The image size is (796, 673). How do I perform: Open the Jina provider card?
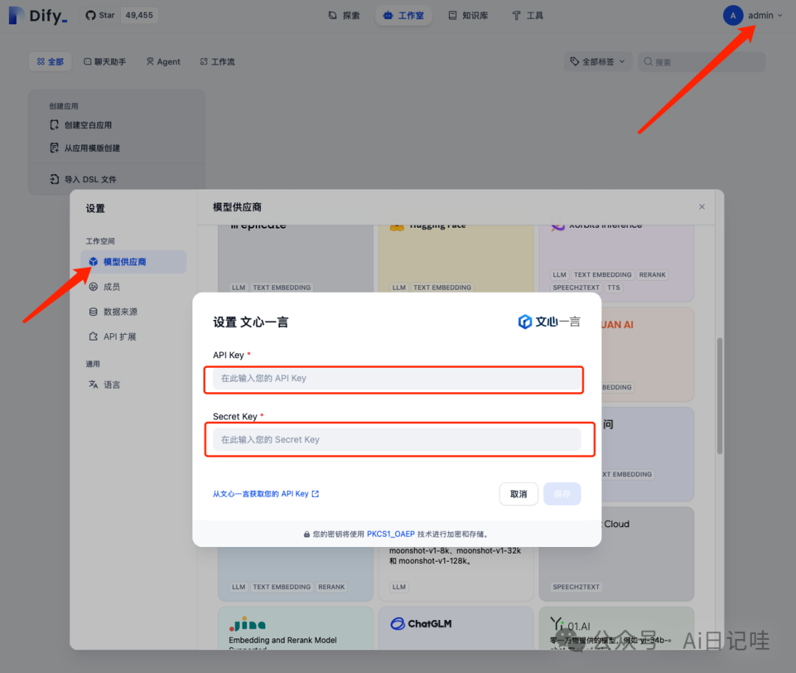tap(296, 628)
